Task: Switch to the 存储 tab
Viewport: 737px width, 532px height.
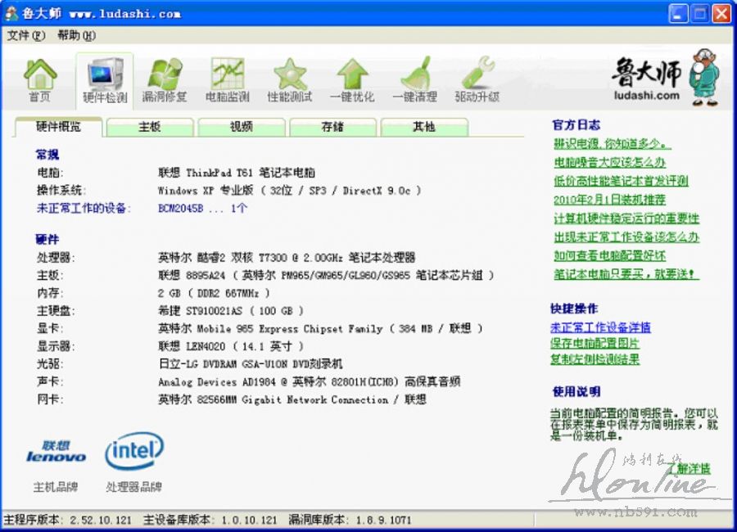Action: 332,127
